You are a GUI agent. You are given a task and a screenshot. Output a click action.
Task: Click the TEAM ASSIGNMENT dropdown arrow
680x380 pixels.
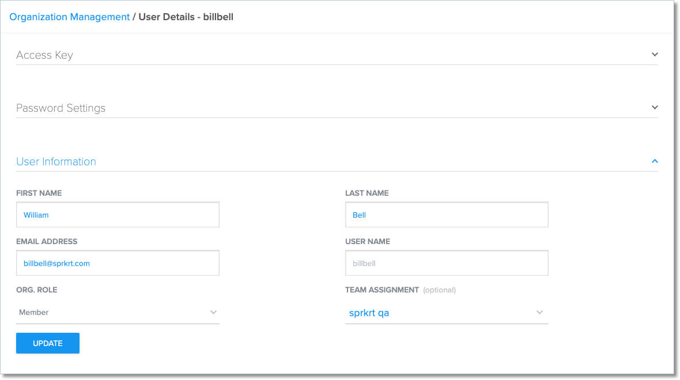(x=539, y=312)
